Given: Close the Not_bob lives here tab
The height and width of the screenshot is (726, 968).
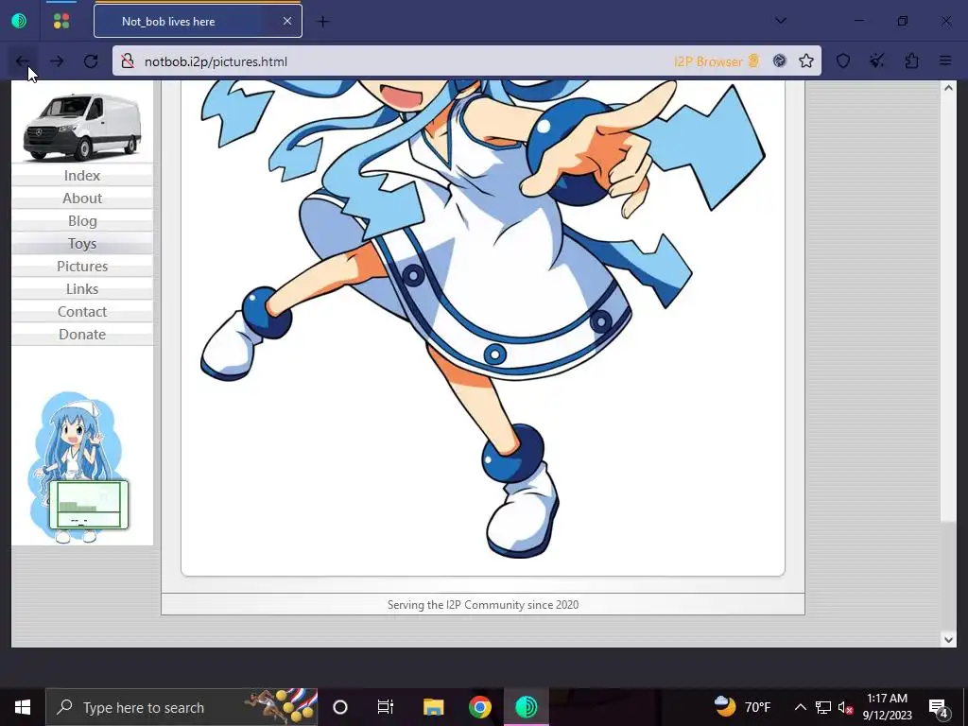Looking at the screenshot, I should tap(287, 21).
